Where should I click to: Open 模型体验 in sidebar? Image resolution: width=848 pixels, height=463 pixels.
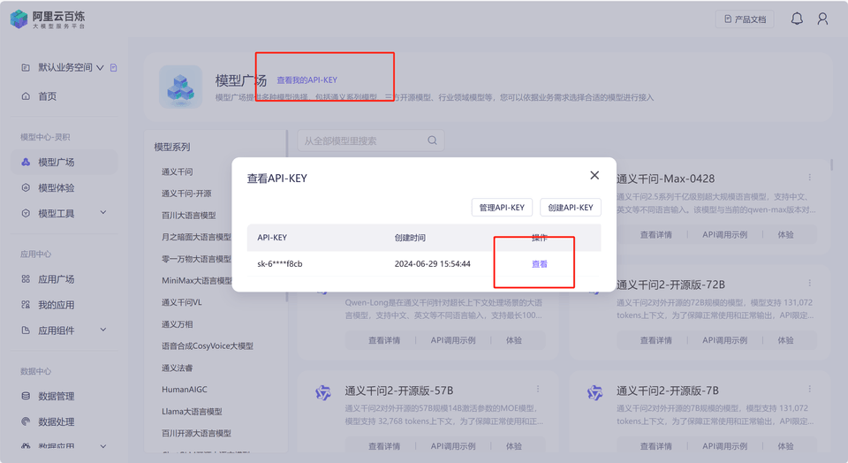[57, 187]
